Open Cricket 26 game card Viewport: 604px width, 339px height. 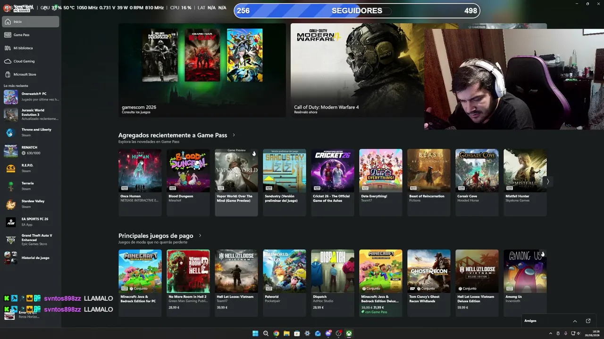coord(333,183)
